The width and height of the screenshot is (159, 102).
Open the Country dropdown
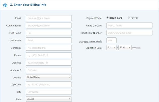49,77
